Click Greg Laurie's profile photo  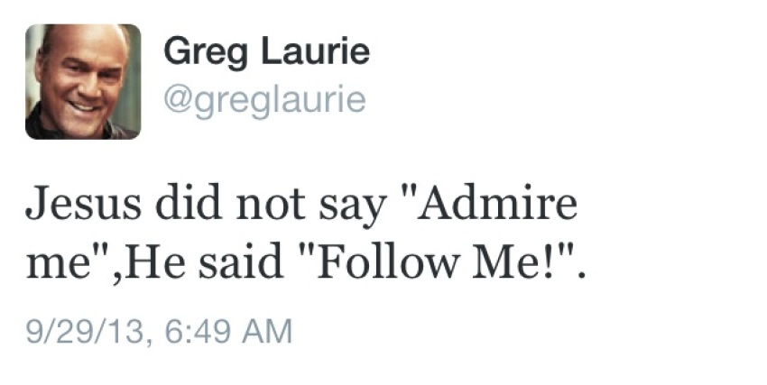[83, 82]
